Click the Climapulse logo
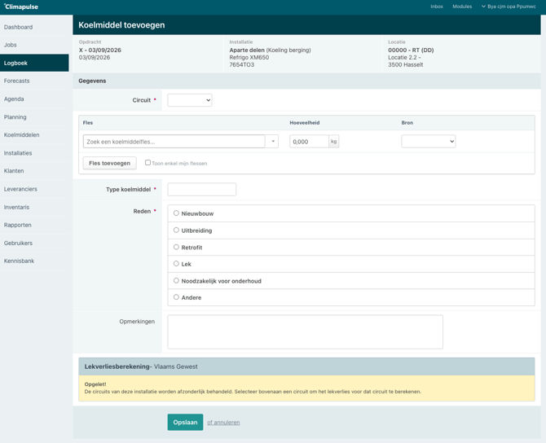The width and height of the screenshot is (546, 443). tap(21, 7)
